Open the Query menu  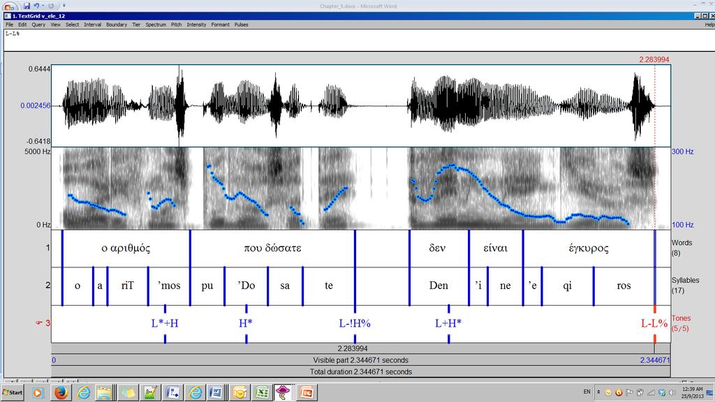38,24
